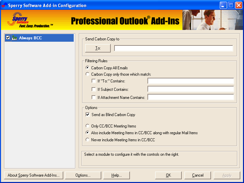Screen dimensions: 244x183
Task: Click the If "To:" Contains text box
Action: pos(190,81)
